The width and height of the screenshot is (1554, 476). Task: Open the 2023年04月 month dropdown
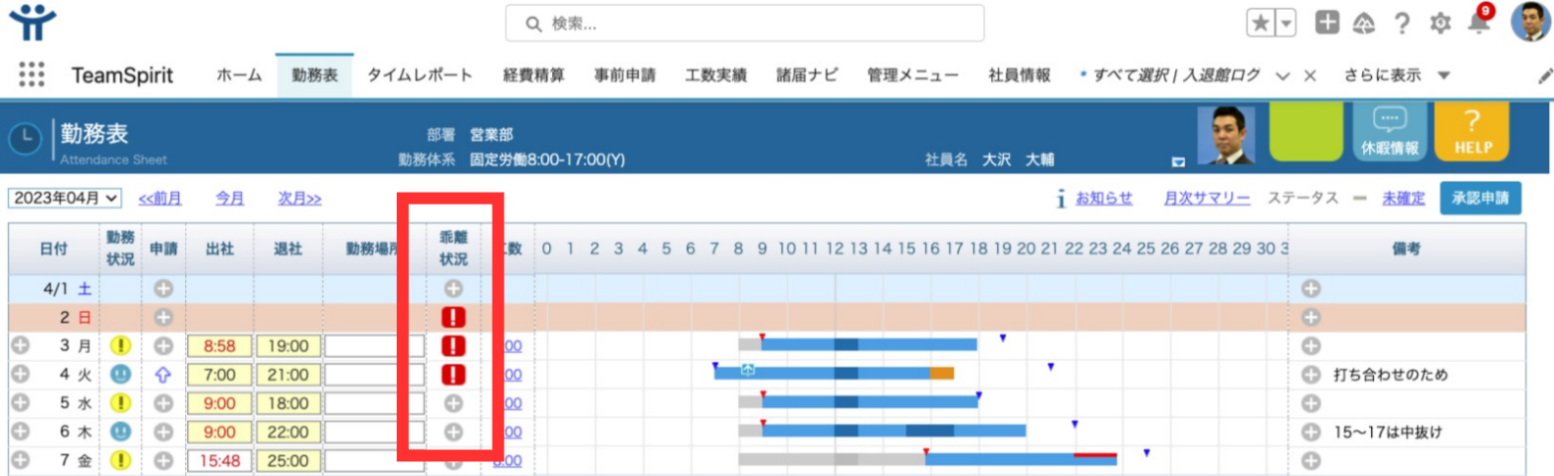coord(65,198)
